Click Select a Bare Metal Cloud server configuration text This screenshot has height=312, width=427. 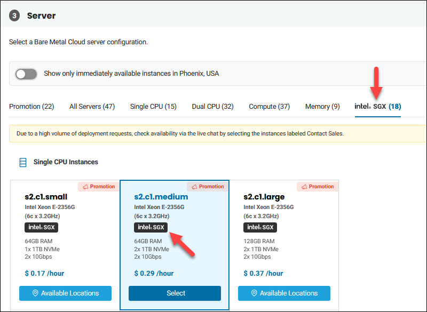click(78, 42)
